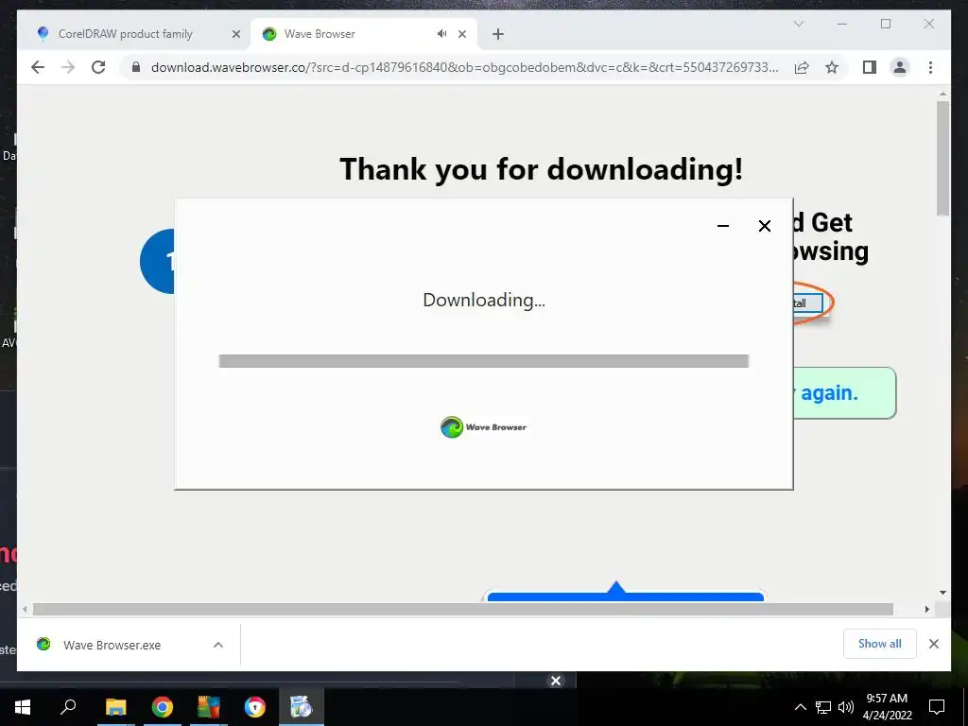Open the volume control in system tray
Image resolution: width=968 pixels, height=726 pixels.
(846, 707)
